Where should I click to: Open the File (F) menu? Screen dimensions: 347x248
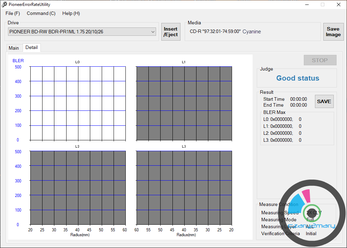click(x=13, y=14)
